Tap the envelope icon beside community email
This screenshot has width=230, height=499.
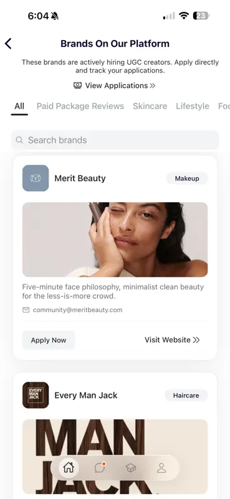[x=26, y=310]
